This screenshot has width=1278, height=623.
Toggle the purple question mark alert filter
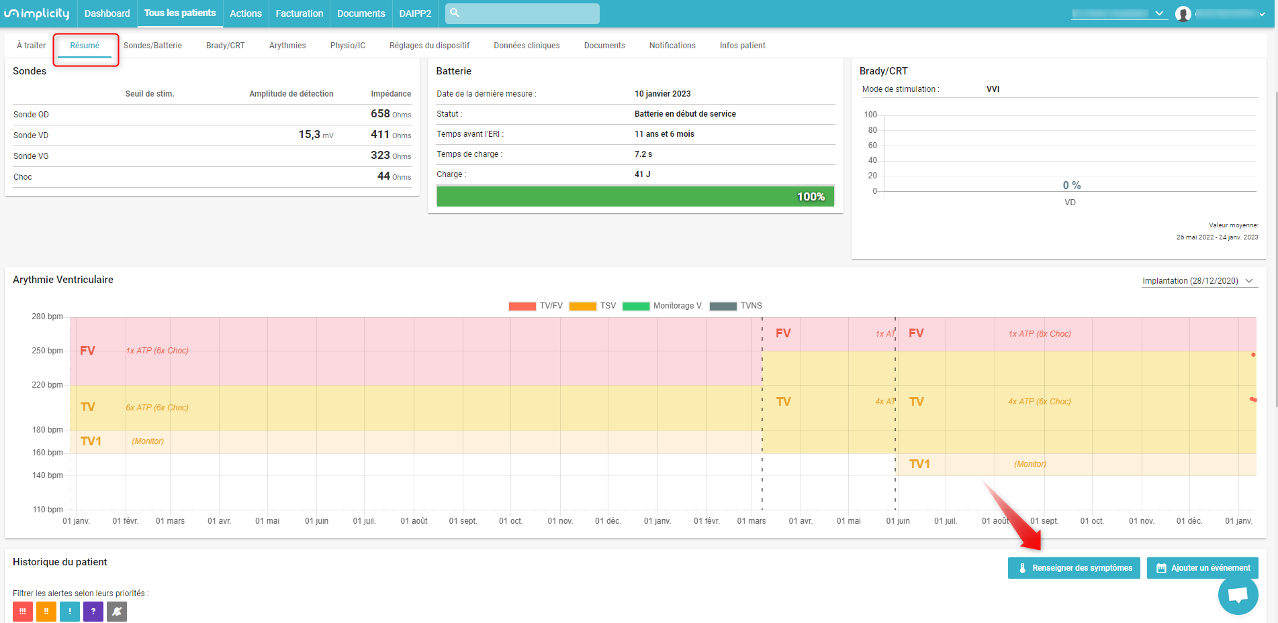coord(93,612)
